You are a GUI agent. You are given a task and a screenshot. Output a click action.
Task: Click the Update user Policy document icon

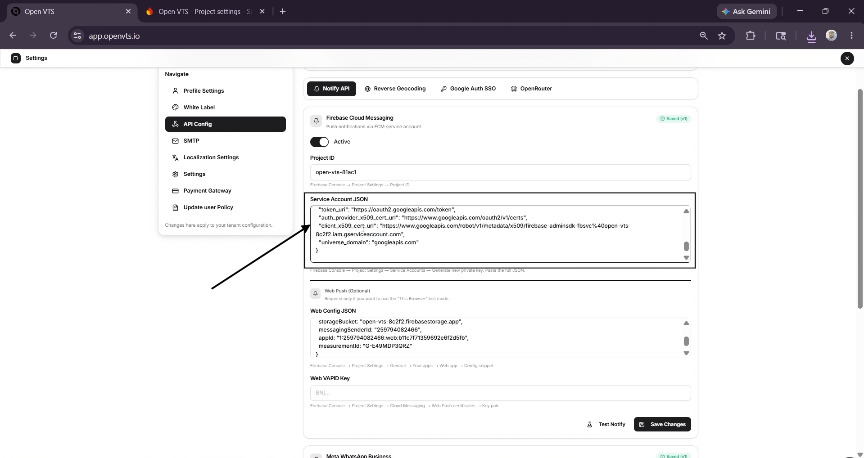[x=175, y=207]
